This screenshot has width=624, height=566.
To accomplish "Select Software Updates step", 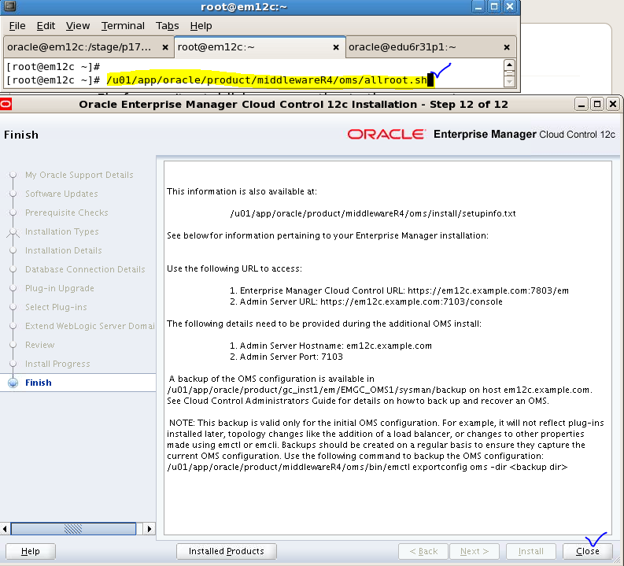I will 61,194.
